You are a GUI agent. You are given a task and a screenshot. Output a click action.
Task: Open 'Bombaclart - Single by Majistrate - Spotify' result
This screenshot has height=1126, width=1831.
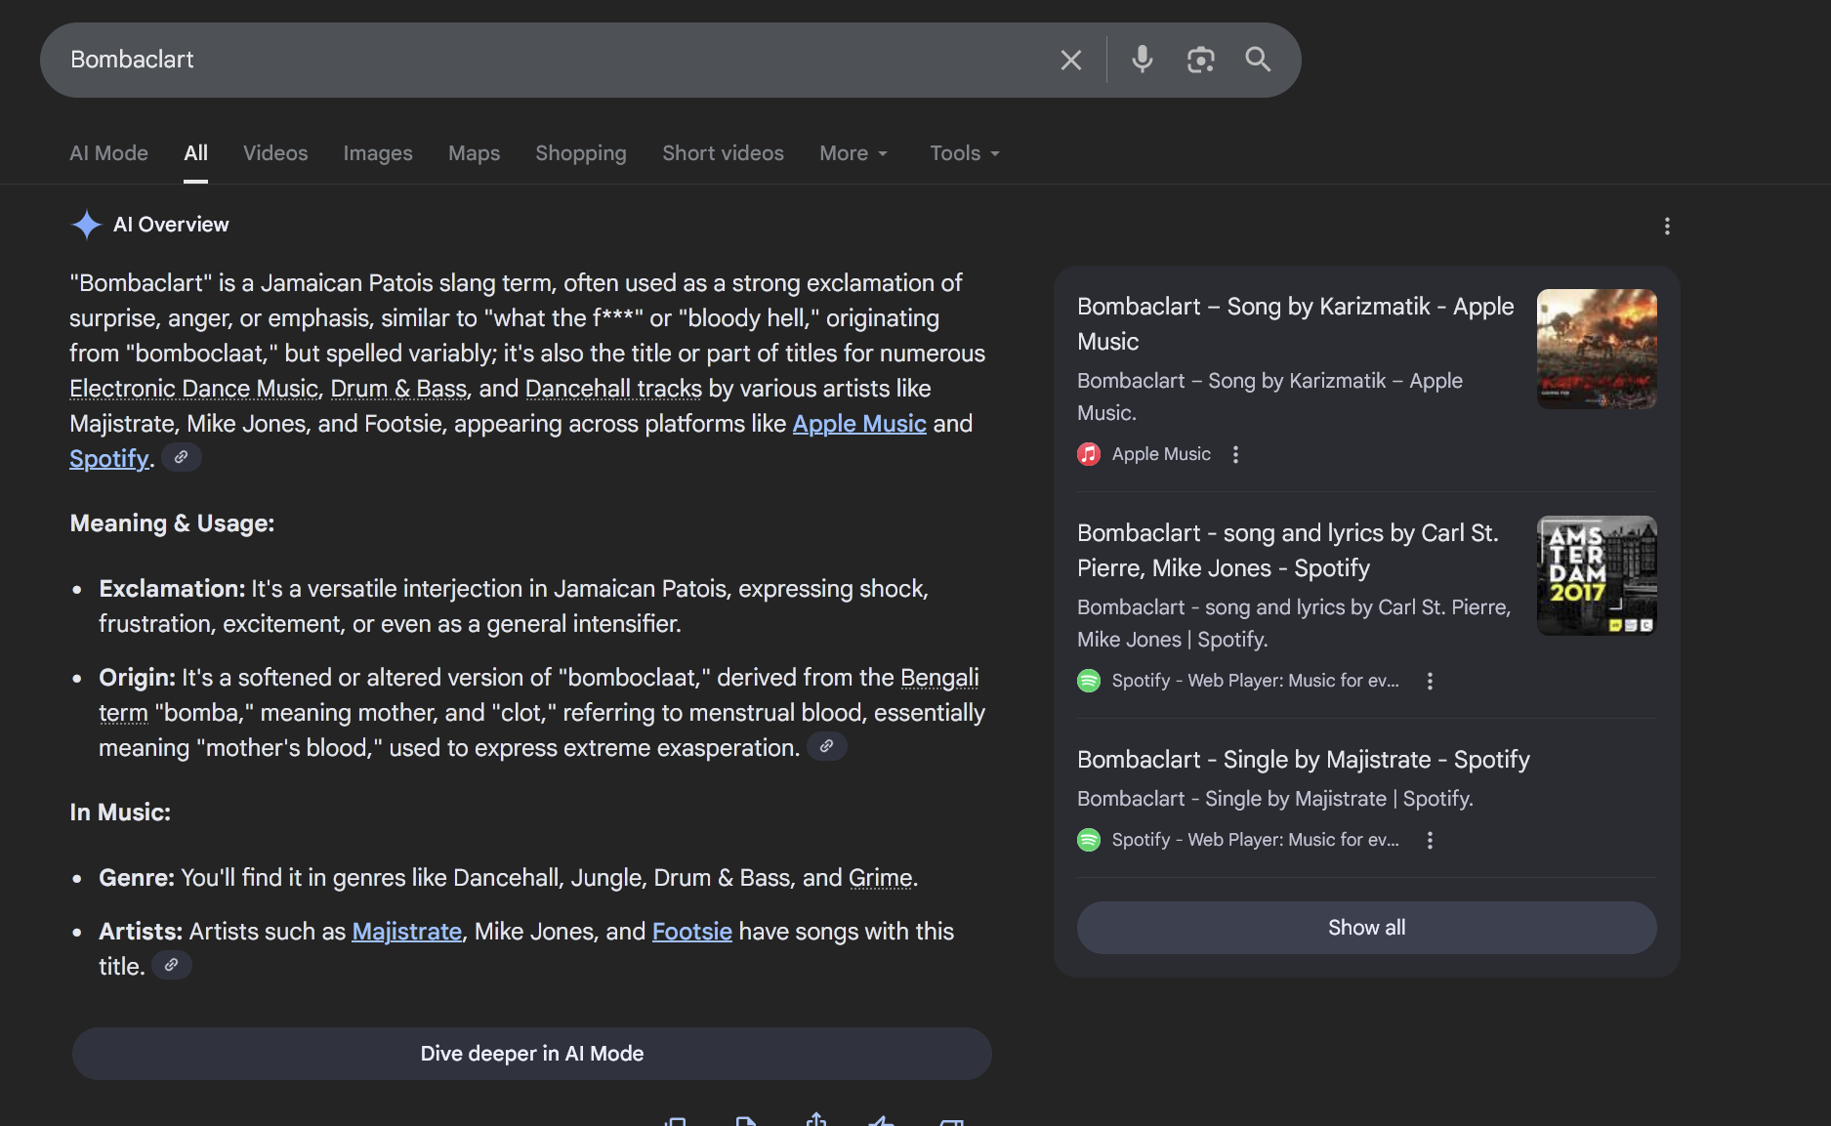coord(1304,760)
